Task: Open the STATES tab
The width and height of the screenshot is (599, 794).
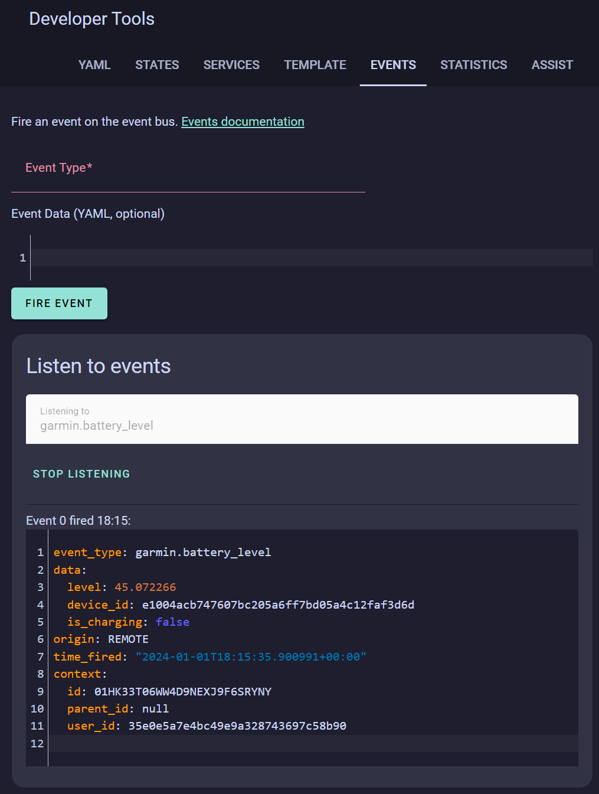Action: [x=157, y=65]
